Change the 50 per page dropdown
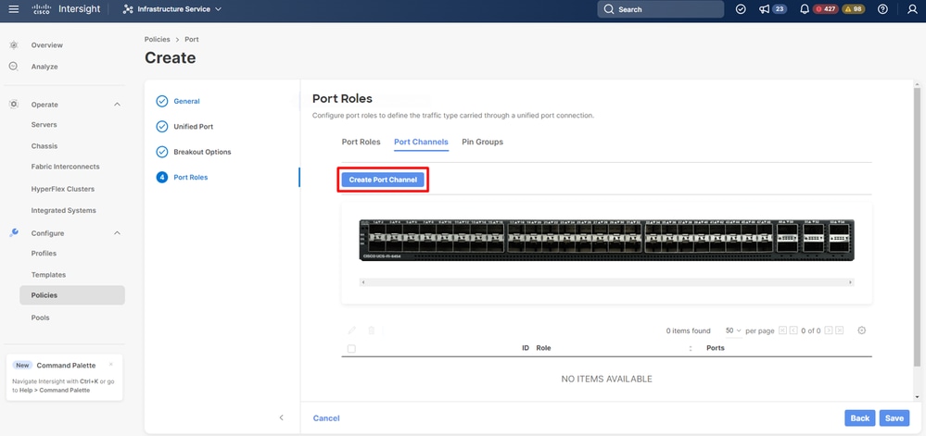Viewport: 926px width, 436px height. 733,330
